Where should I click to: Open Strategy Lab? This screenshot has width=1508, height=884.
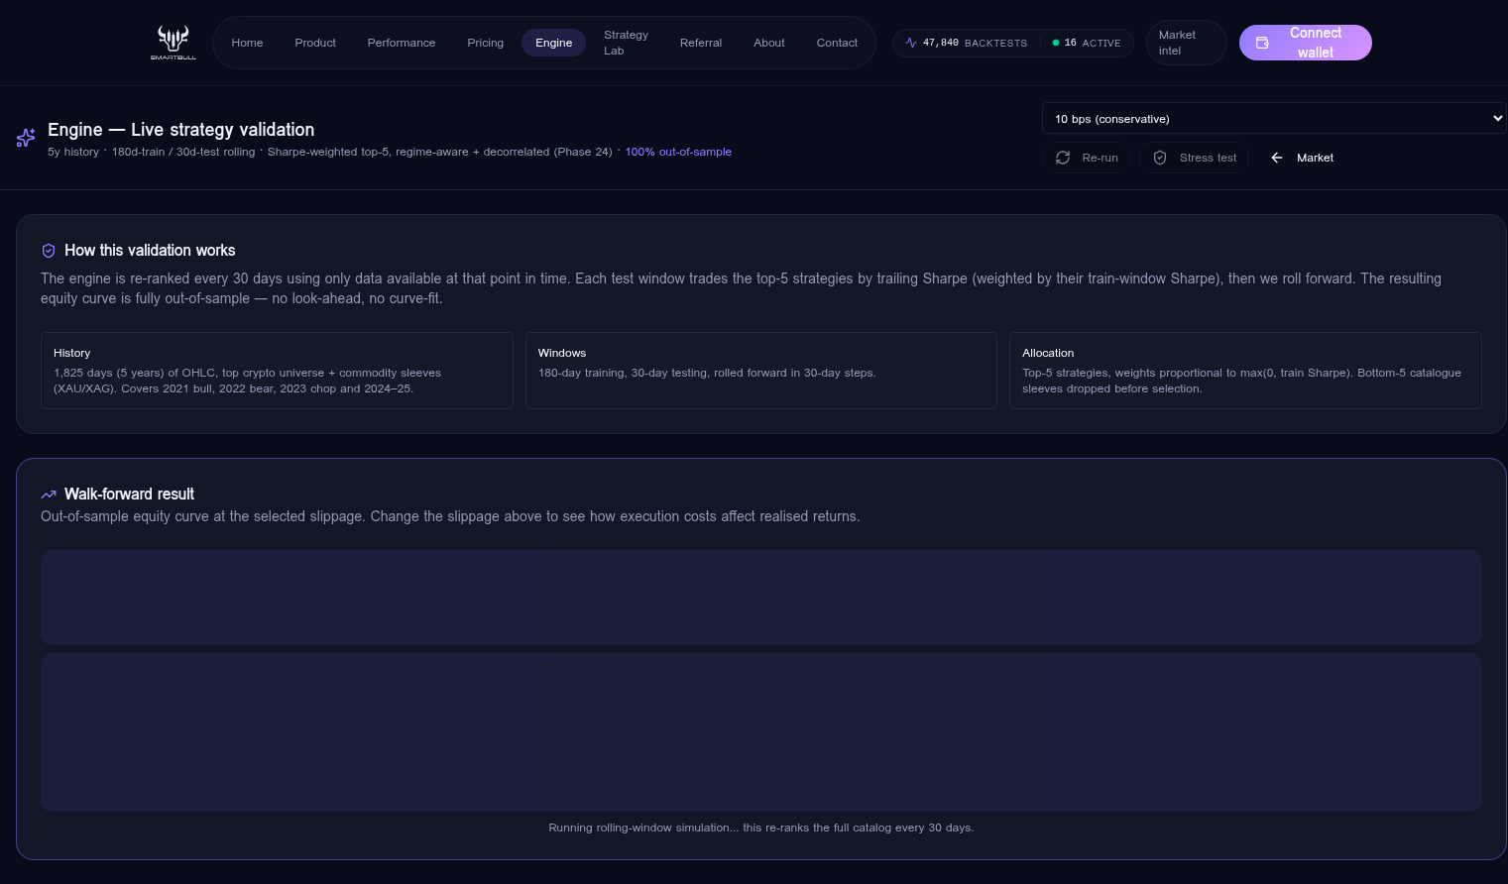[x=626, y=43]
